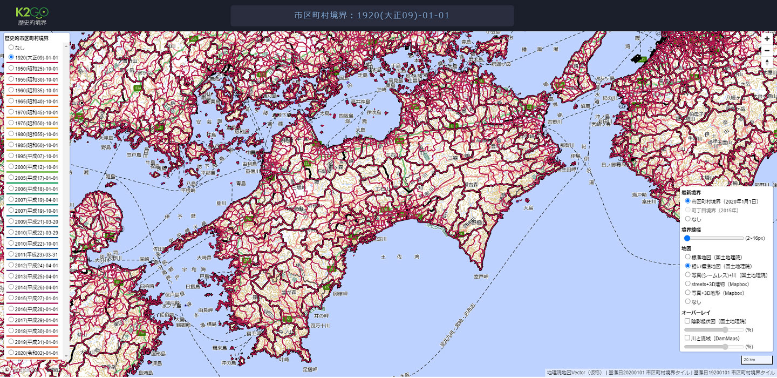Pick the 2007(平成19)-04-01 boundary
777x378 pixels.
tap(11, 200)
